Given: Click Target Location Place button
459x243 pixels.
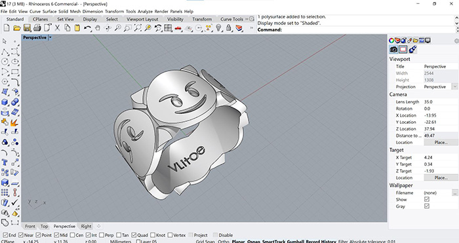Looking at the screenshot, I should pos(441,178).
